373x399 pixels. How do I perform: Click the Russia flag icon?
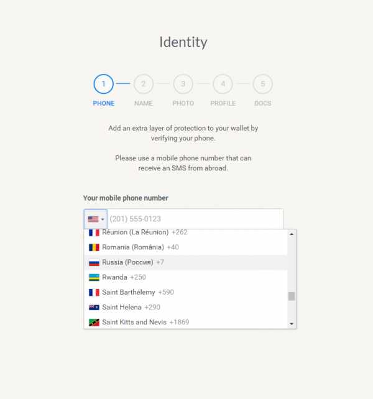point(94,262)
